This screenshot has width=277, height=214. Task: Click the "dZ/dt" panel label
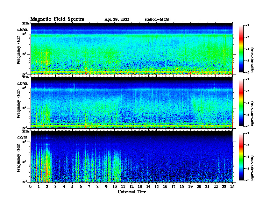[x=22, y=137]
